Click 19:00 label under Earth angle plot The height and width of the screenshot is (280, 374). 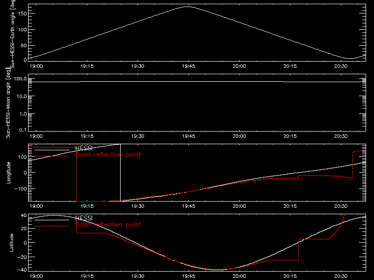[x=36, y=66]
